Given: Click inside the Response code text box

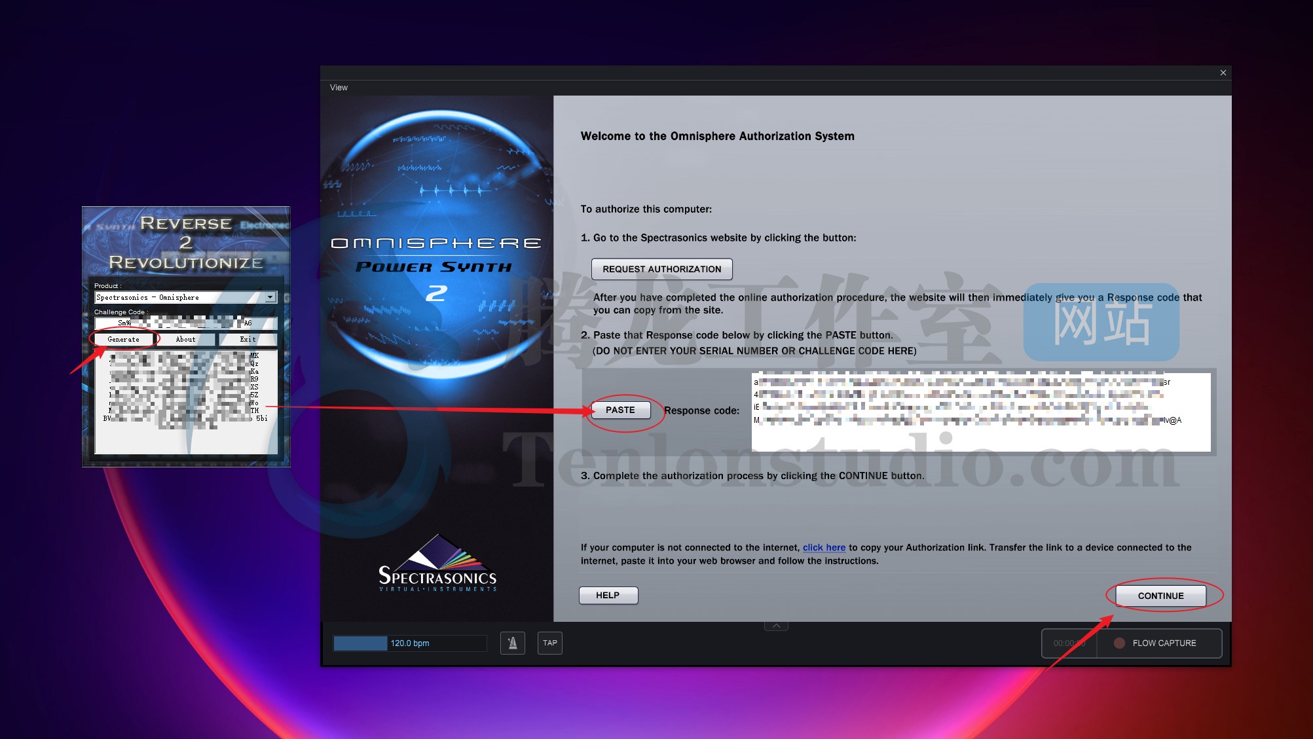Looking at the screenshot, I should [981, 412].
